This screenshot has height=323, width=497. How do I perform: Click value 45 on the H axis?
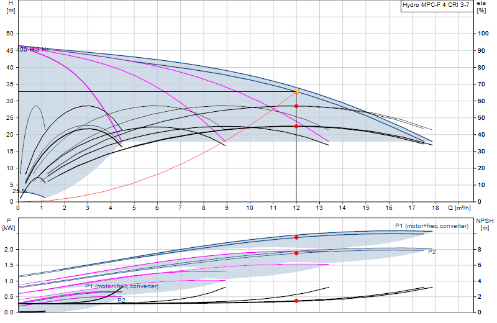click(x=10, y=51)
